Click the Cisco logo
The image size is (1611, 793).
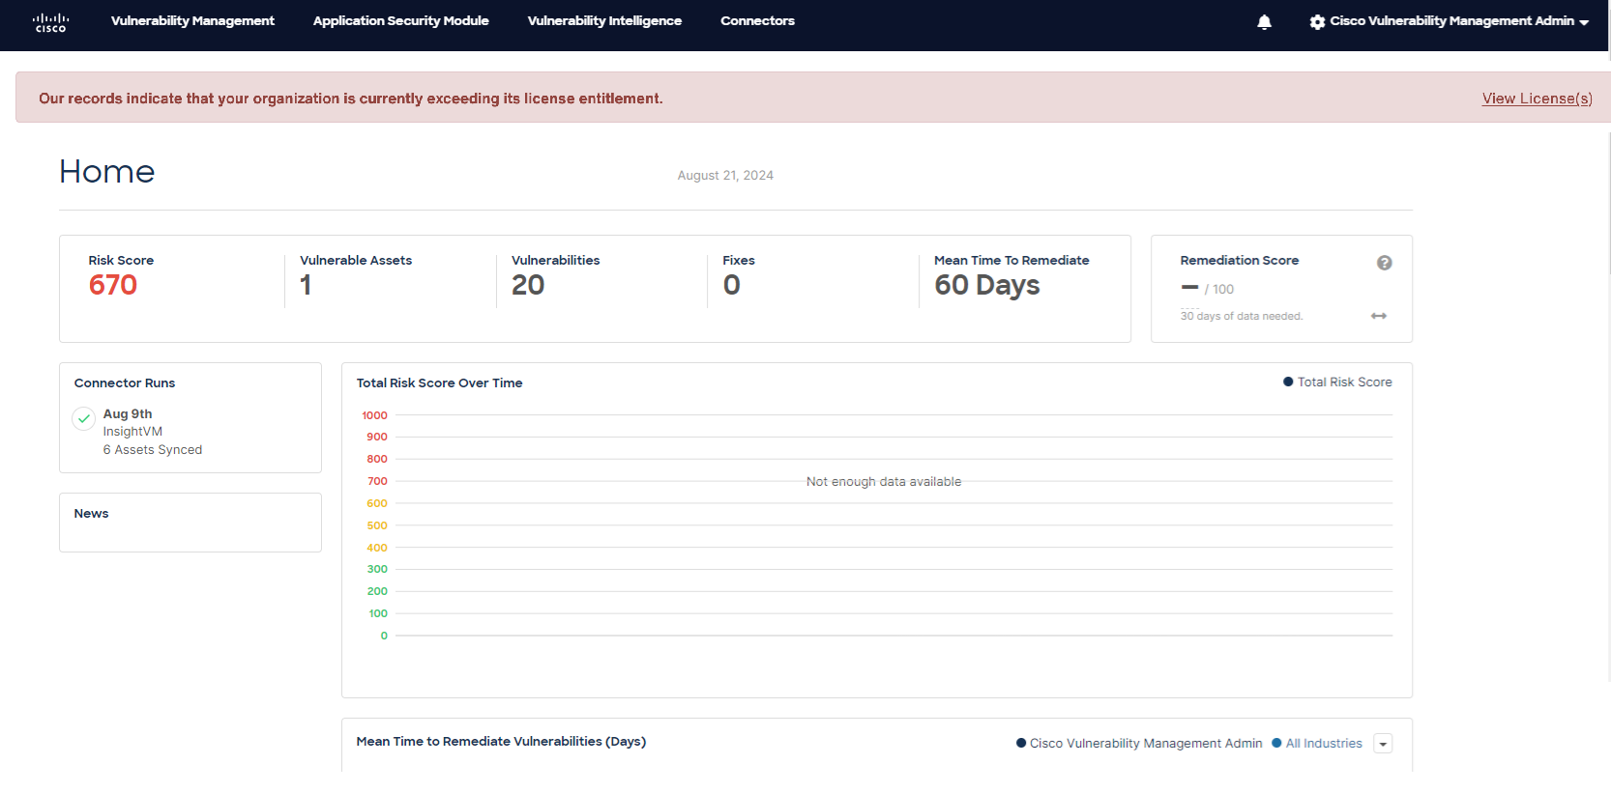click(x=50, y=22)
